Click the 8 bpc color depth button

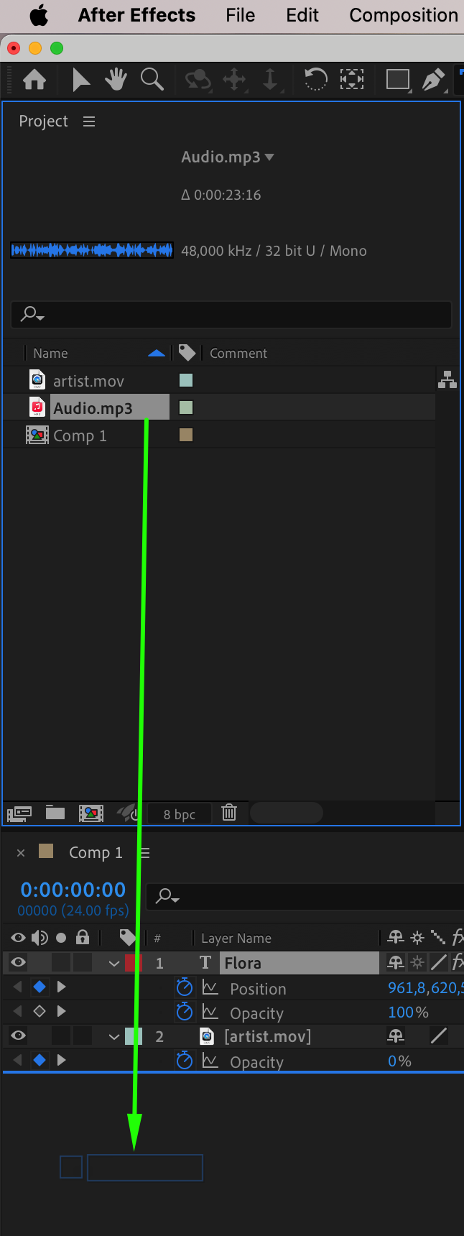point(180,813)
